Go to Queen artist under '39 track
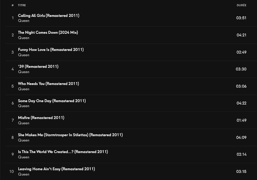257x180 pixels. click(x=23, y=72)
